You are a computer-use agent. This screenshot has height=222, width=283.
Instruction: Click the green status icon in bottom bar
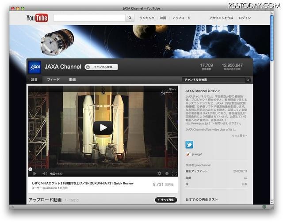[x=264, y=207]
